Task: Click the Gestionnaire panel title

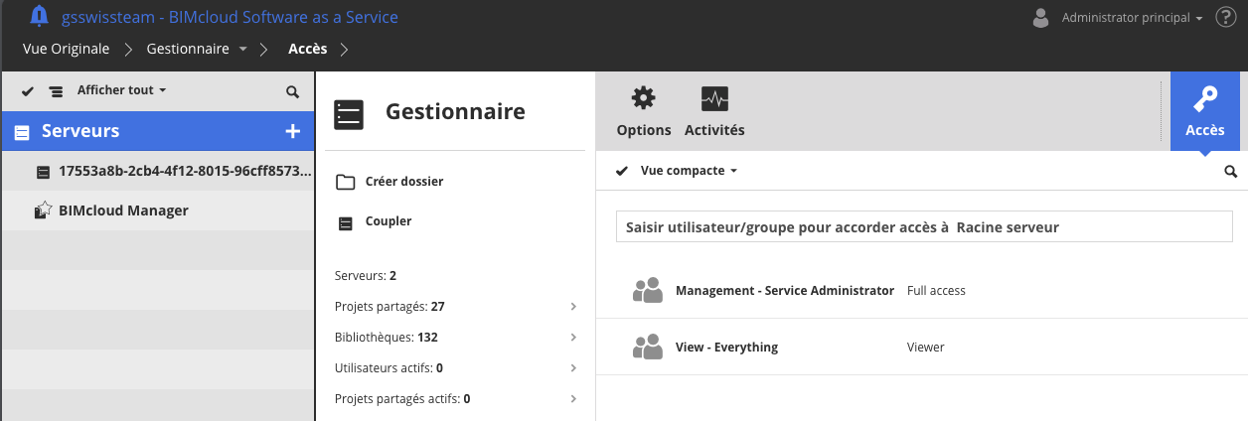Action: 455,112
